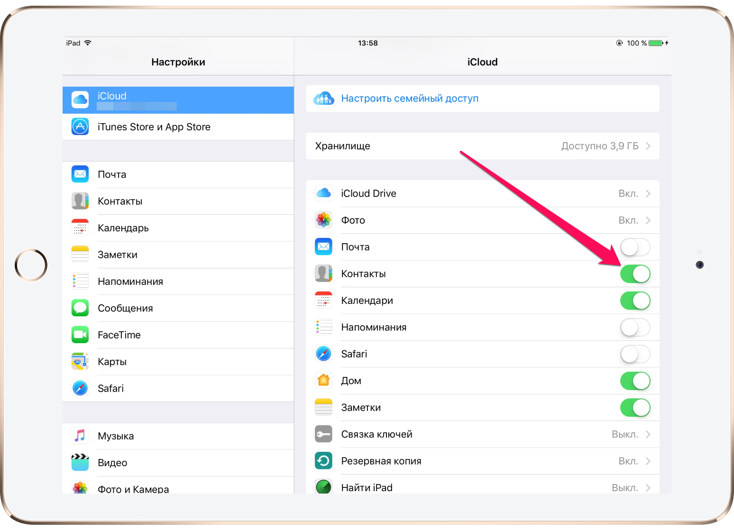Image resolution: width=734 pixels, height=531 pixels.
Task: Open iTunes Store и App Store settings
Action: pyautogui.click(x=178, y=127)
